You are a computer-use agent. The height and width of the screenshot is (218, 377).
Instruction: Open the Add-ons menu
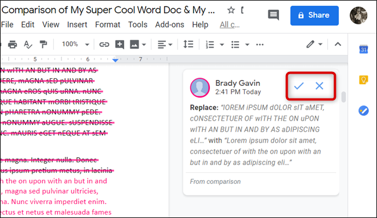click(169, 24)
